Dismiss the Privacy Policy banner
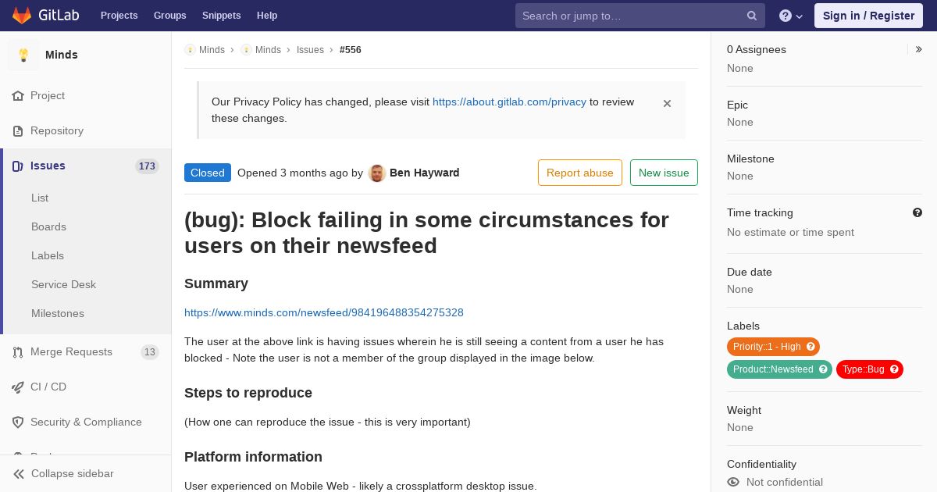Screen dimensions: 937x492 click(667, 103)
